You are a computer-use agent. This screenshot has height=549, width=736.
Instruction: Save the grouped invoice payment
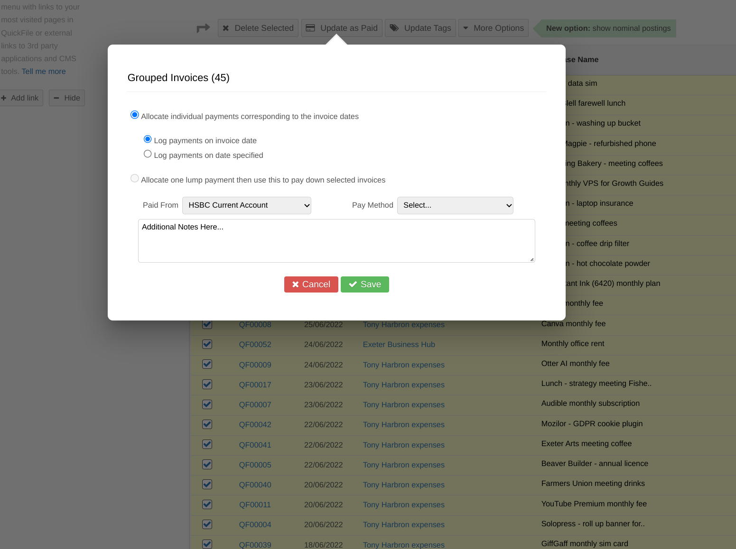pos(365,284)
